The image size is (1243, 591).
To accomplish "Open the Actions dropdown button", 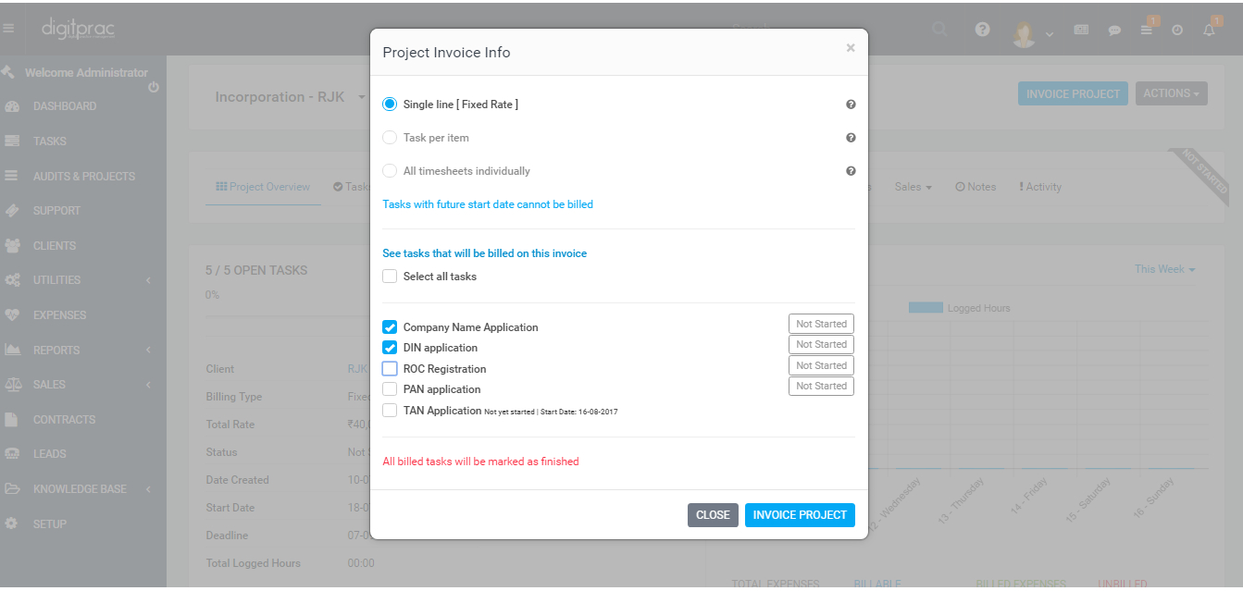I will (x=1171, y=93).
